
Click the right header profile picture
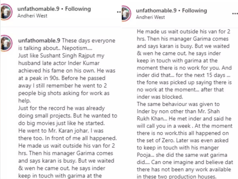126,13
